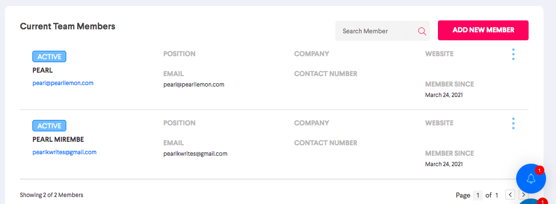The width and height of the screenshot is (556, 204).
Task: Open pearlkwrites@gmail.com blue email link
Action: (x=64, y=152)
